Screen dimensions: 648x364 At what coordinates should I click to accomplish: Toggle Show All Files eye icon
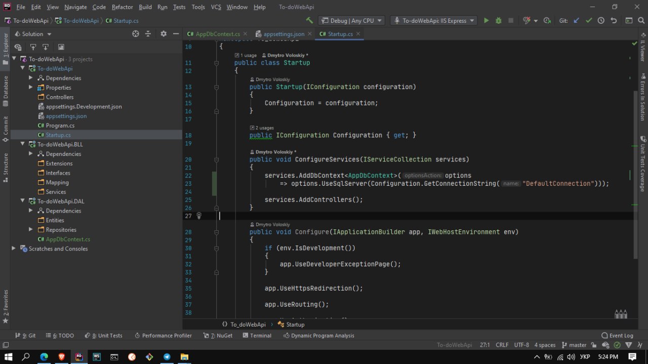pyautogui.click(x=18, y=47)
